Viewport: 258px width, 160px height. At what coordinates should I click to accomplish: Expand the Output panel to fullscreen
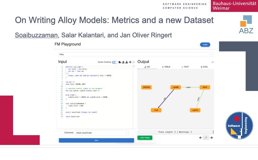tap(213, 62)
